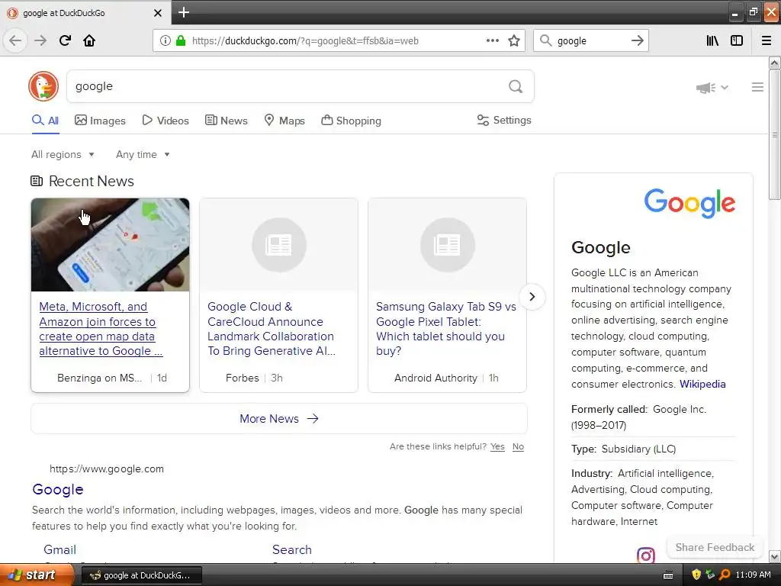Open the Meta, Microsoft, and Amazon news article
781x586 pixels.
(101, 329)
